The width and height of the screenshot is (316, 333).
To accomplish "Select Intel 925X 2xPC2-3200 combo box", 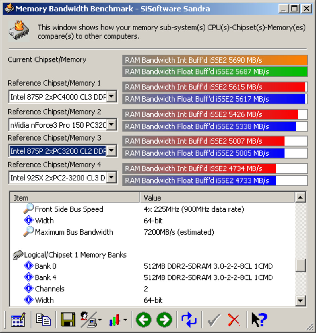I will (x=63, y=177).
